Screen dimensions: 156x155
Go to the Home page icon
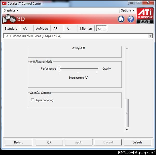coord(121,19)
